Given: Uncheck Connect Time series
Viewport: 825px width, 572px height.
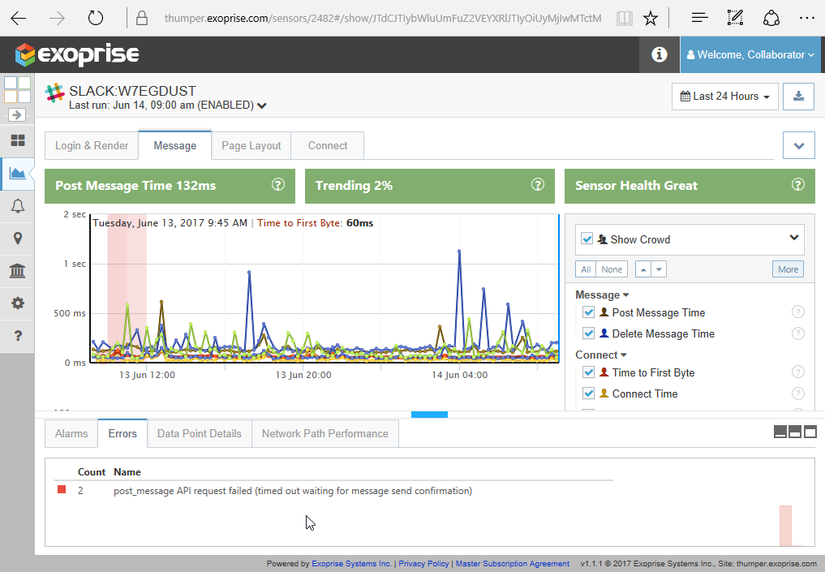Looking at the screenshot, I should pyautogui.click(x=589, y=393).
